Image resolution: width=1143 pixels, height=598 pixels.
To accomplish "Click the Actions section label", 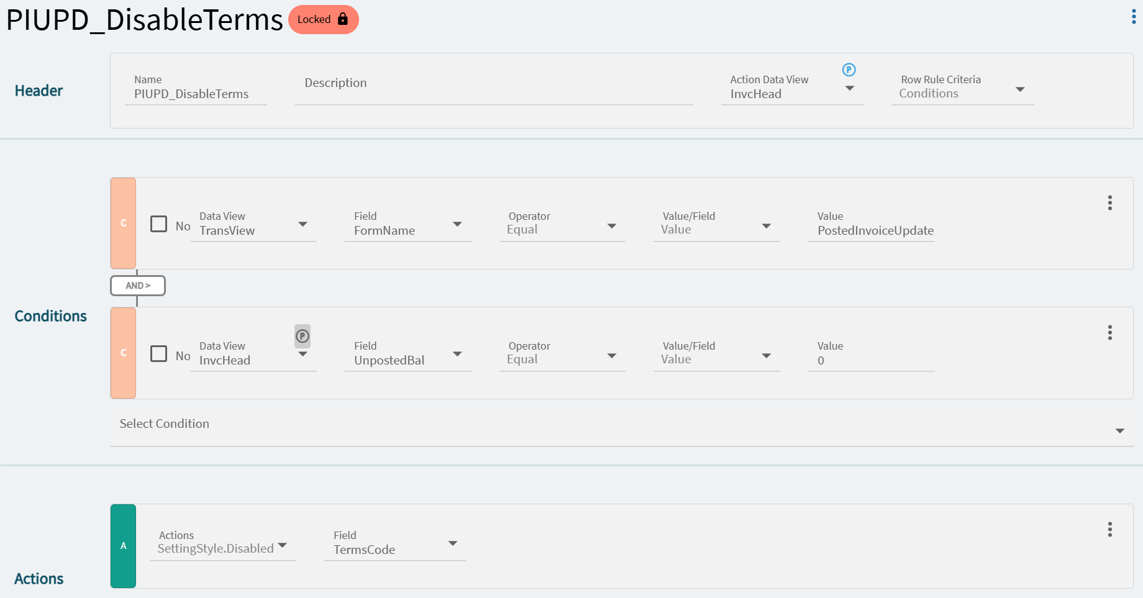I will click(x=39, y=579).
